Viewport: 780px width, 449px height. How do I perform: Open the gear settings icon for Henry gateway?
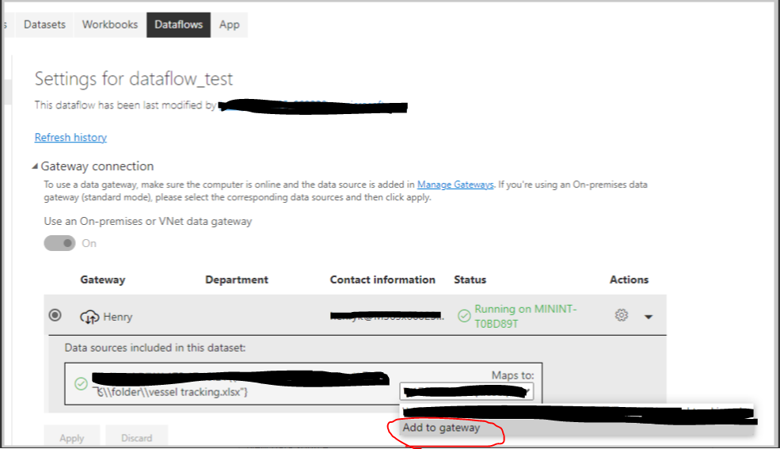coord(622,315)
